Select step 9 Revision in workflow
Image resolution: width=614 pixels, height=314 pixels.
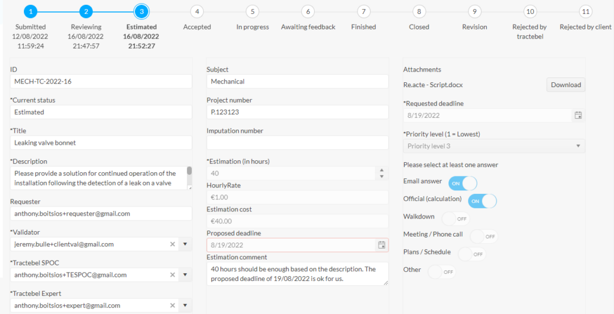[475, 12]
